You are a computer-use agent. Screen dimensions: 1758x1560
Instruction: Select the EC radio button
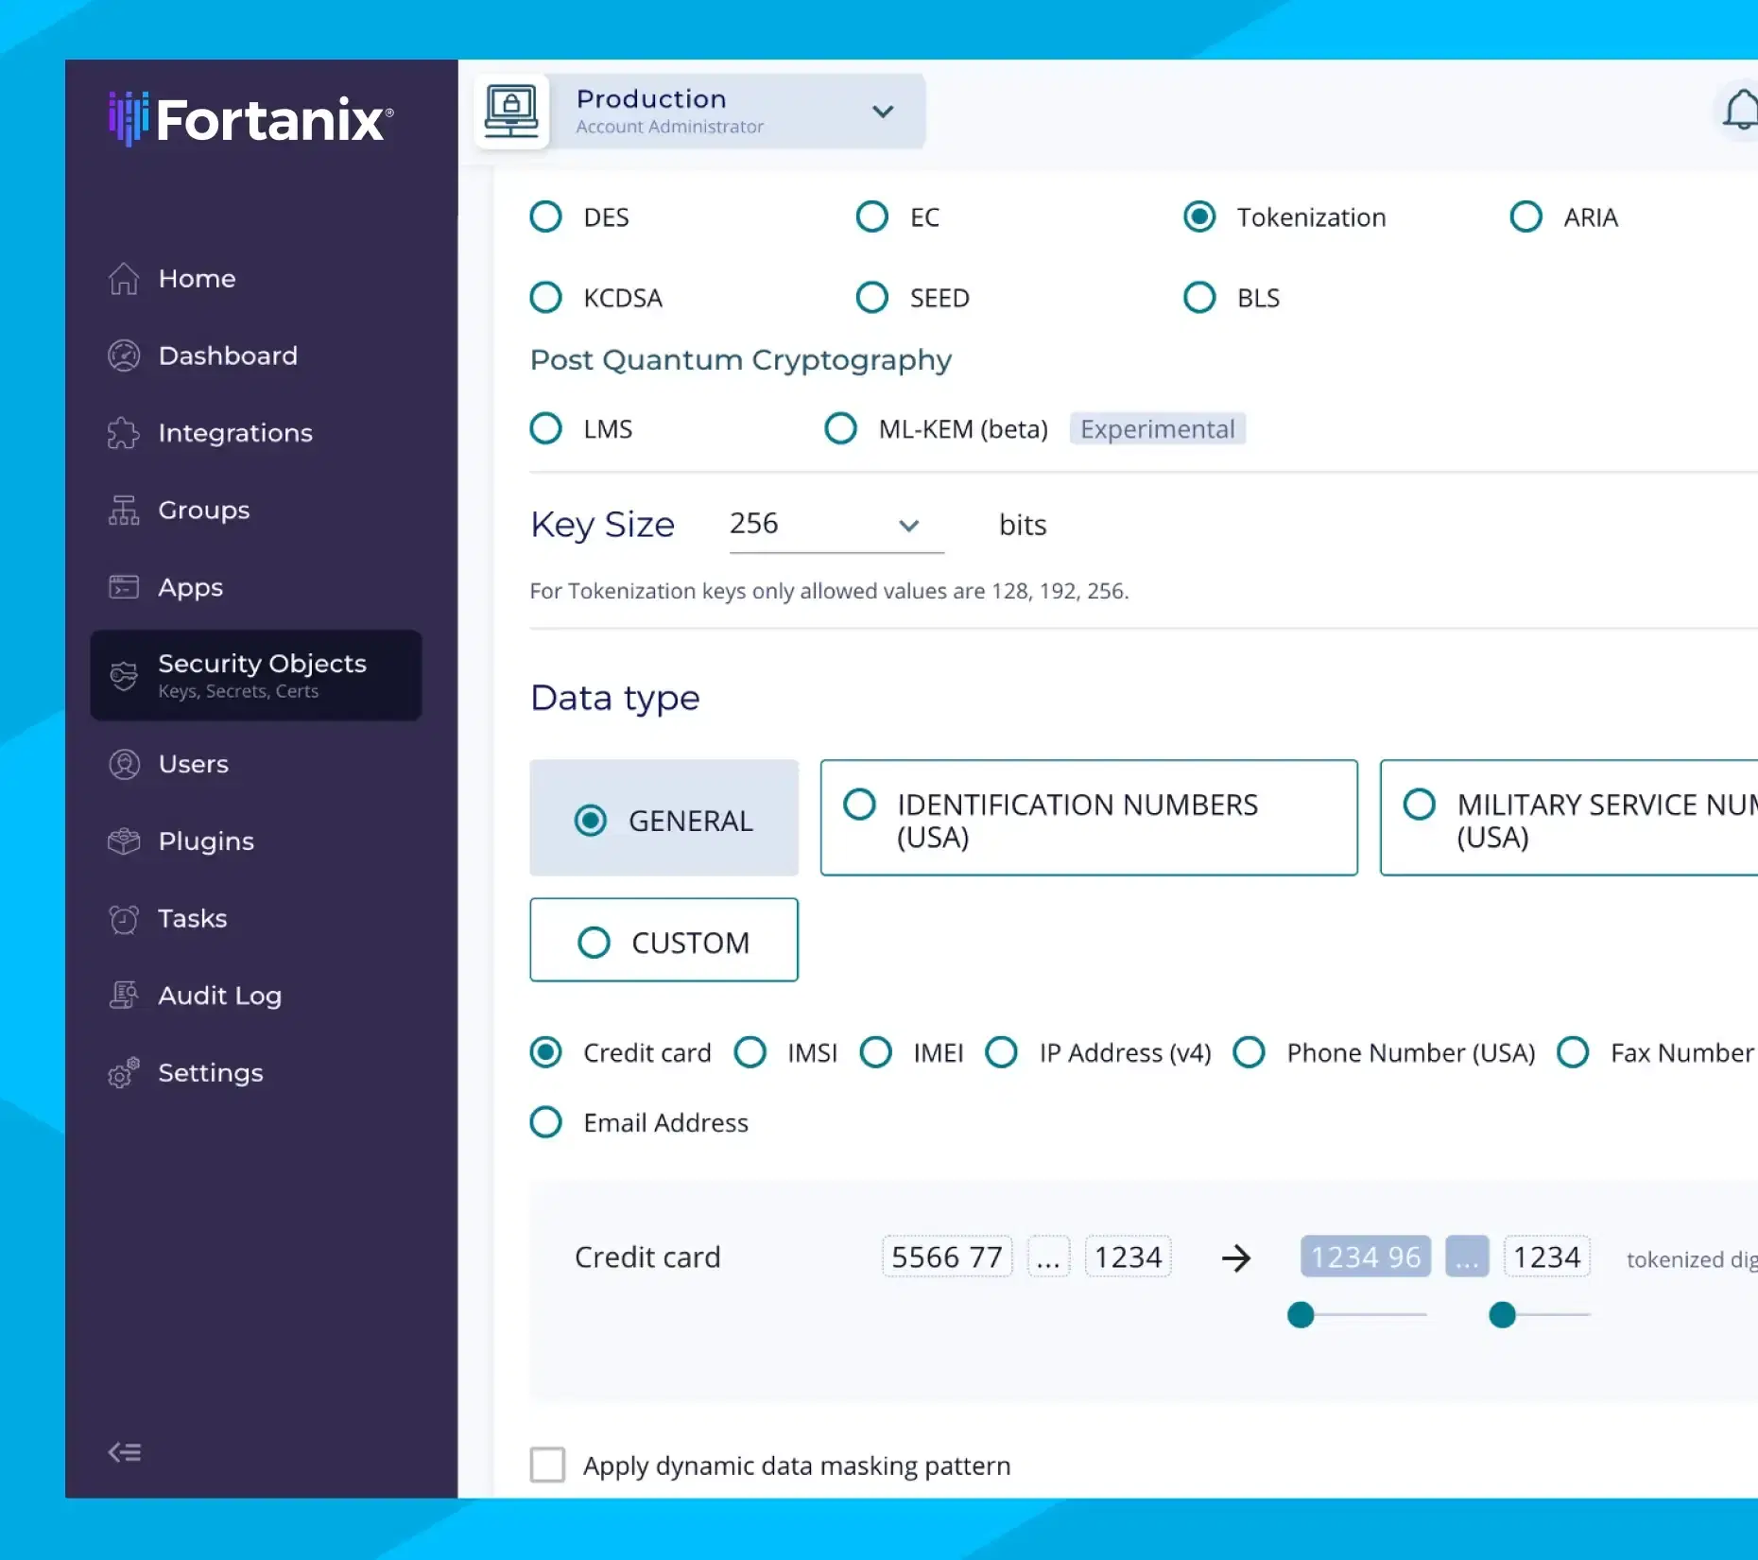coord(871,217)
